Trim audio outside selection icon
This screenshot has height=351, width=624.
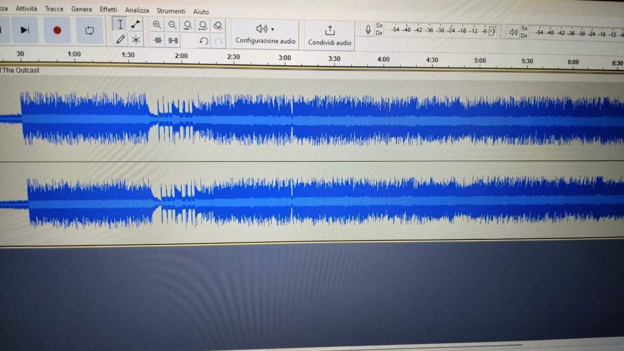pos(157,40)
